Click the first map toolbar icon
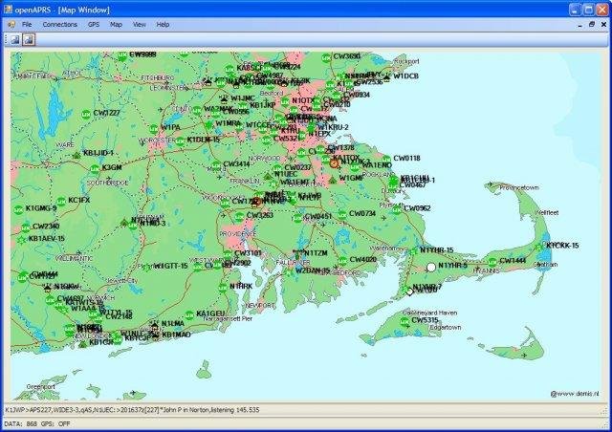Screen dimensions: 612x432 pyautogui.click(x=15, y=39)
